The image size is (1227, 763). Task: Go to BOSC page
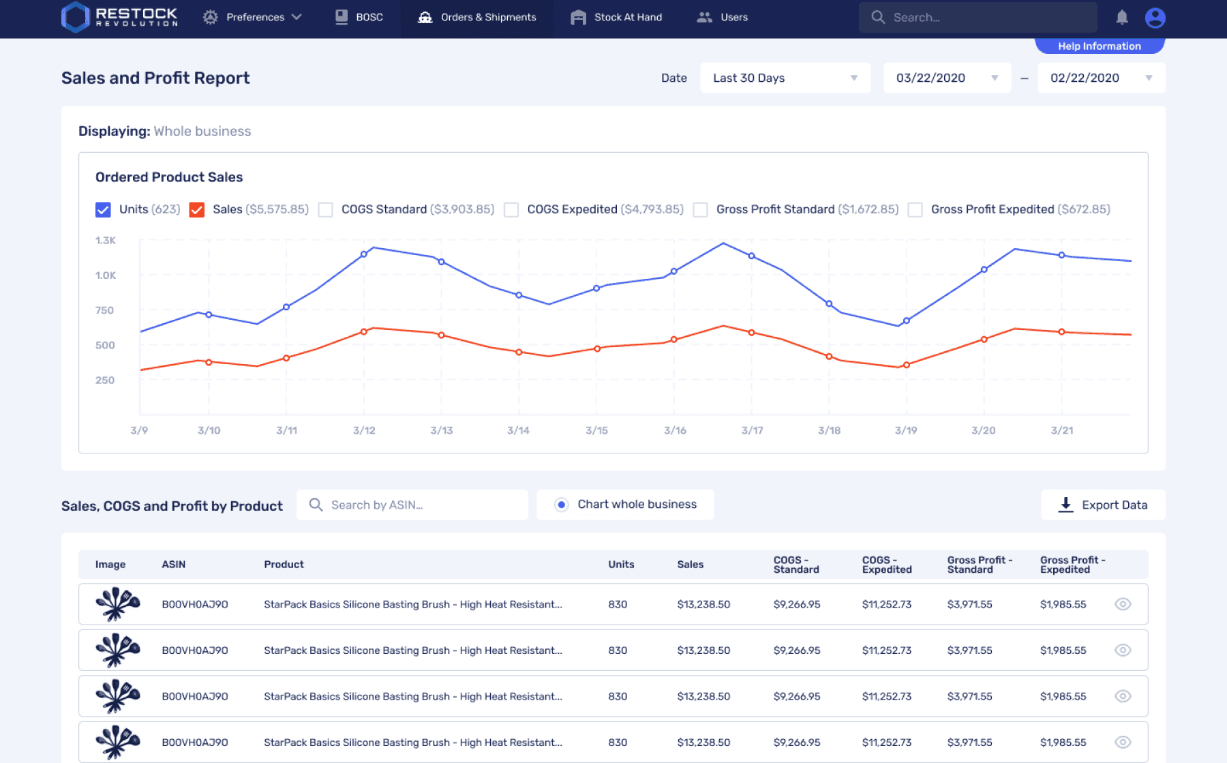359,17
